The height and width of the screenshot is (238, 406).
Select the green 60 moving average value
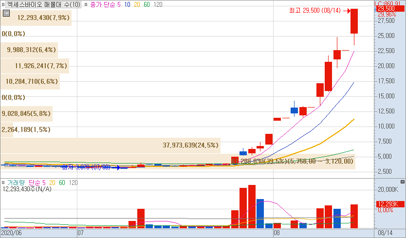[x=147, y=4]
